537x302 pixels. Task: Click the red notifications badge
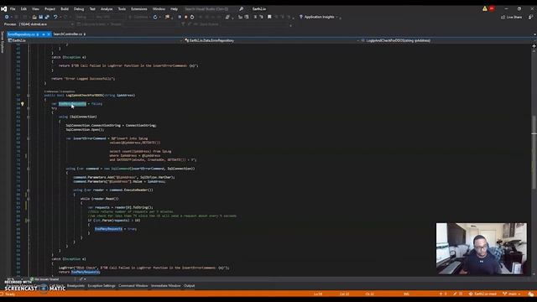492,9
